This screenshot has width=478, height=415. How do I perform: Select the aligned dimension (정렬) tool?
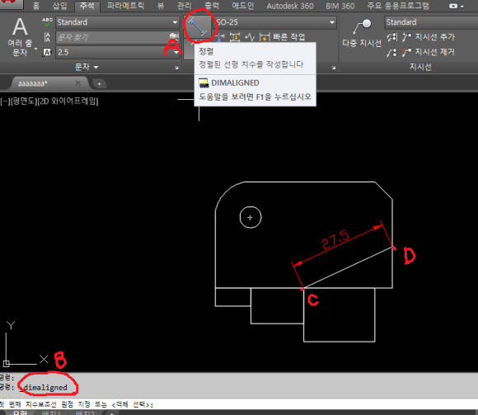tap(198, 27)
